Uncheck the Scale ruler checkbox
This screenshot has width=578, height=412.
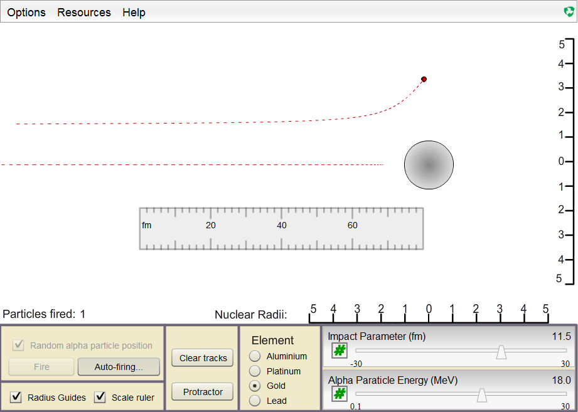(x=100, y=397)
